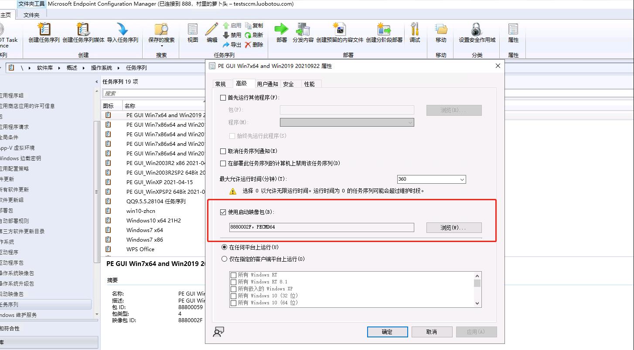Select Windows10 x64 21H2 task sequence
634x350 pixels.
pos(153,220)
